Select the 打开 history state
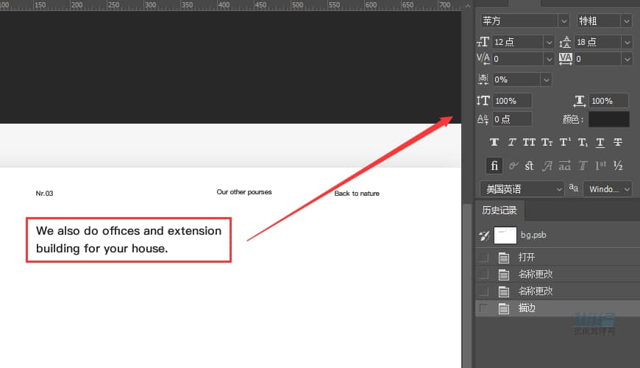 click(527, 258)
